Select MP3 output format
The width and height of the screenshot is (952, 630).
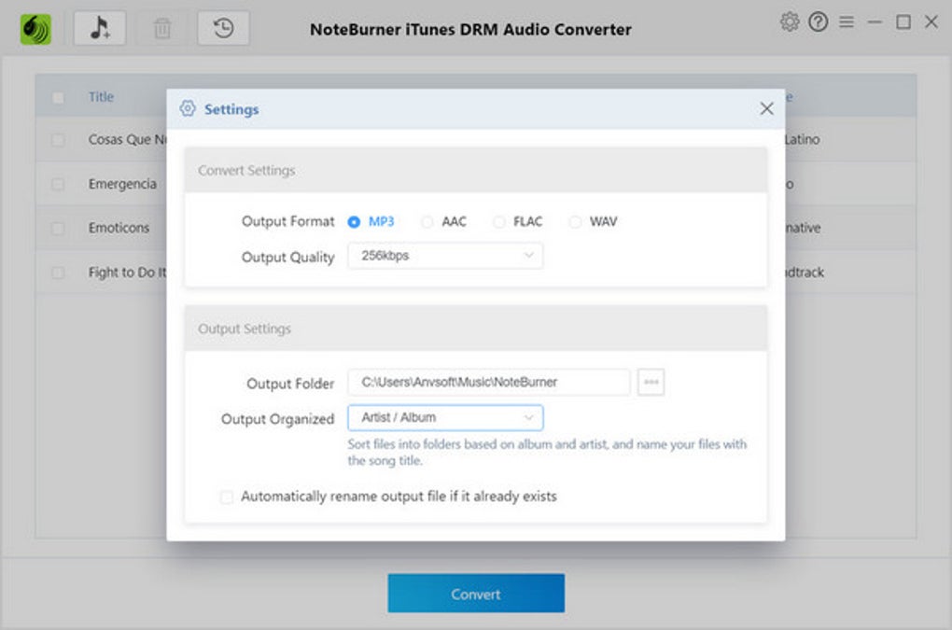click(x=354, y=222)
